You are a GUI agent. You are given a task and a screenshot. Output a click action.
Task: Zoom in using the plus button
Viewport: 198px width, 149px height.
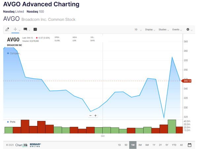click(x=96, y=115)
